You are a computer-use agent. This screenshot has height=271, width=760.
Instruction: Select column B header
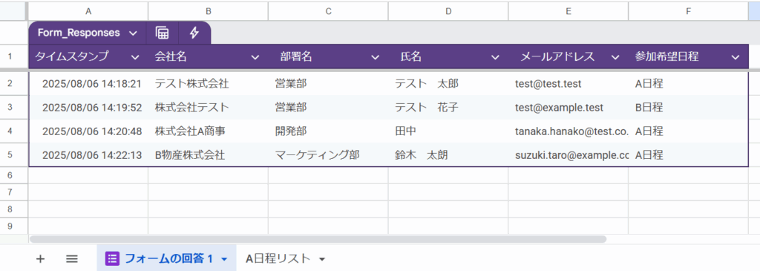208,10
